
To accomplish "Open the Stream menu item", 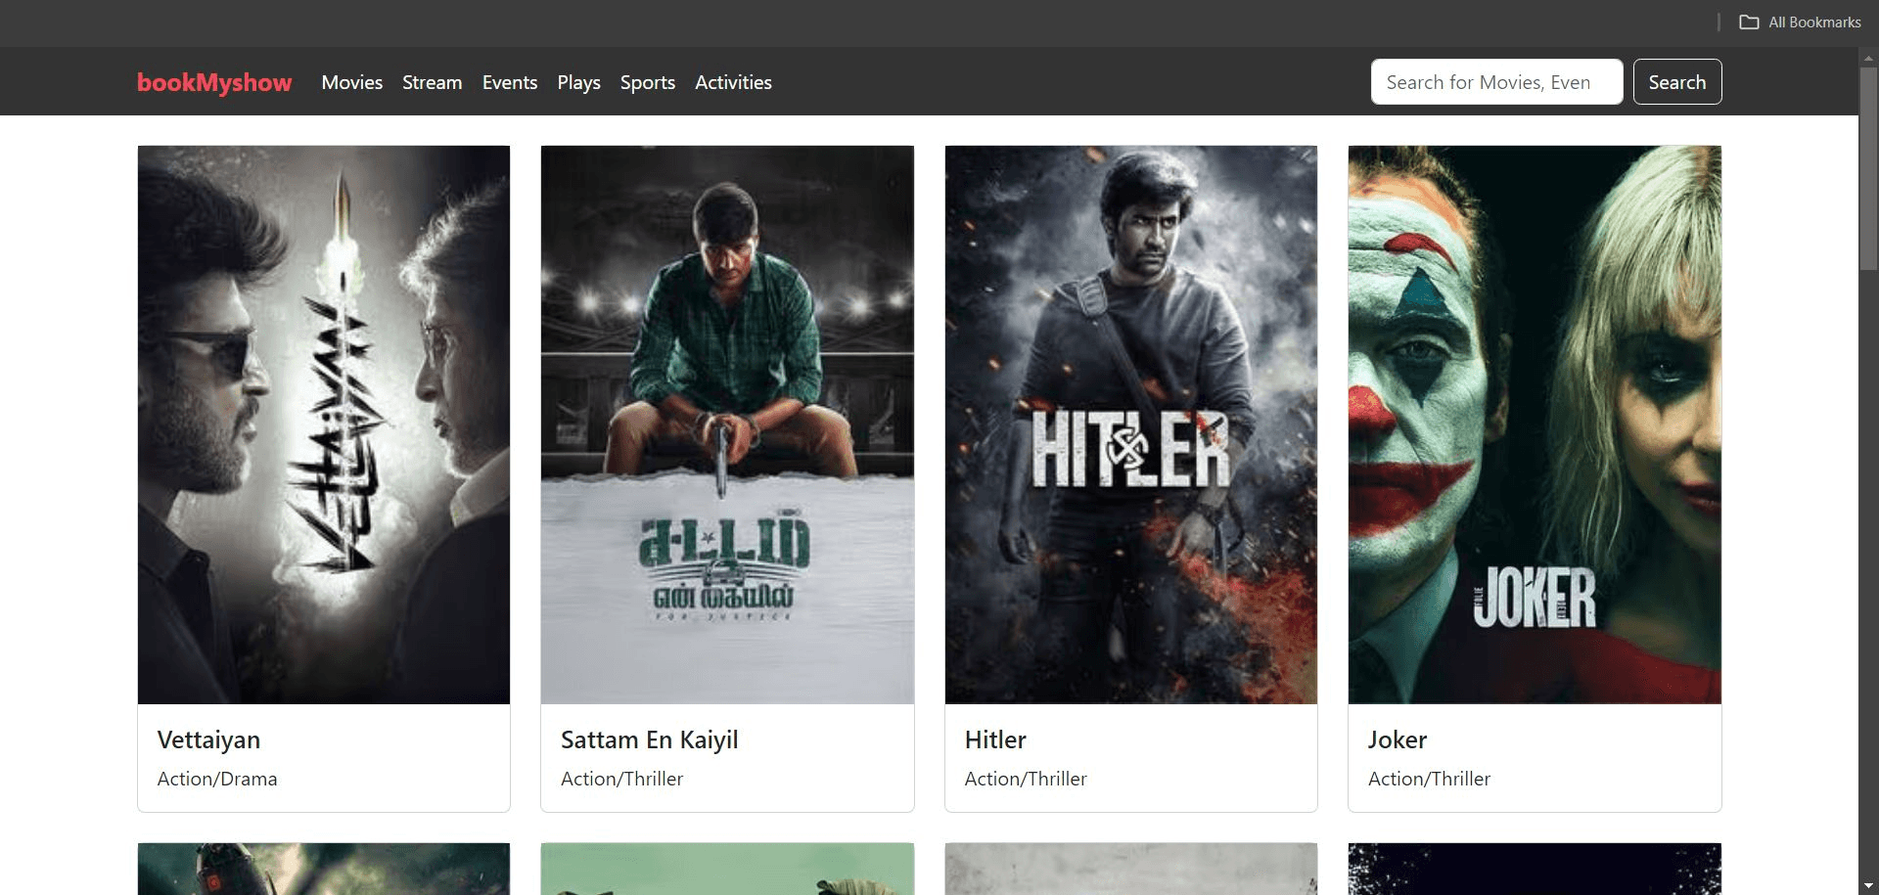I will point(432,82).
